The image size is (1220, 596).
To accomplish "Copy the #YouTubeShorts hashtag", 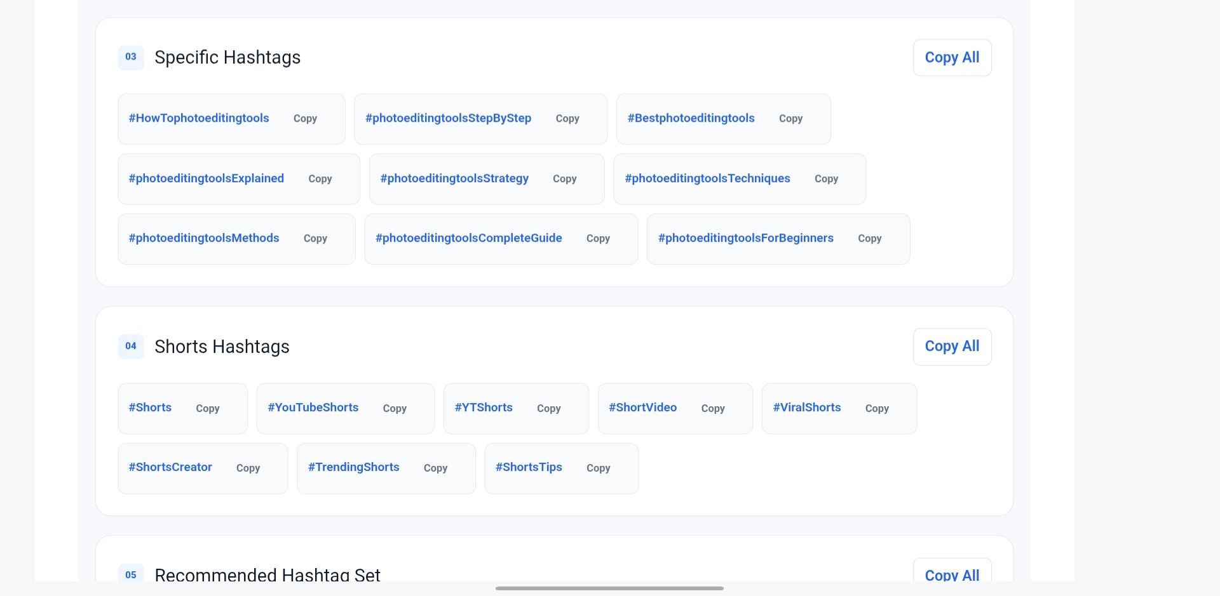I will tap(395, 409).
